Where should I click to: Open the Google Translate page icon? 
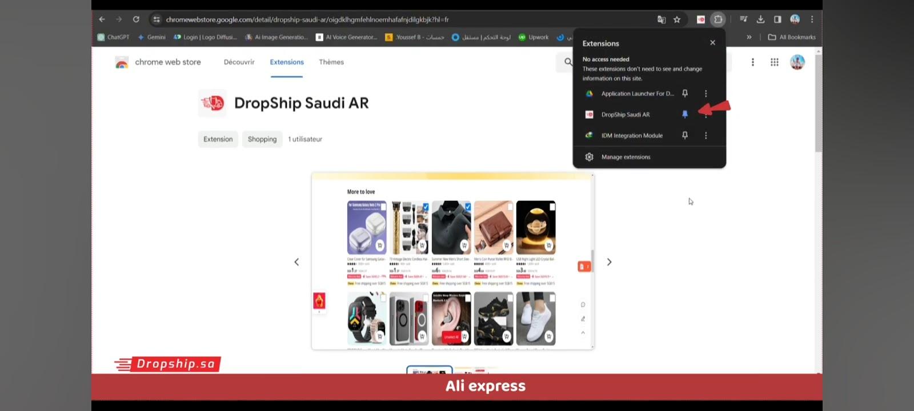pos(662,19)
